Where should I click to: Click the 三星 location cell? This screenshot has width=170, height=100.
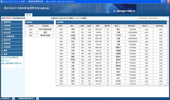(x=73, y=69)
